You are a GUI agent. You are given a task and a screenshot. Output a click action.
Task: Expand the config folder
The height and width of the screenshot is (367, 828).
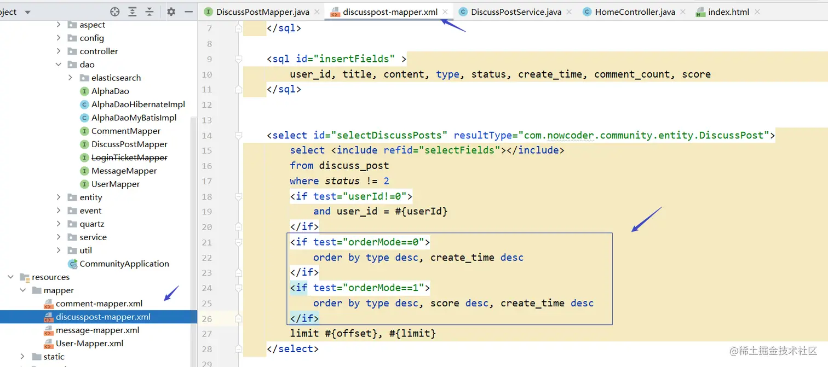59,38
